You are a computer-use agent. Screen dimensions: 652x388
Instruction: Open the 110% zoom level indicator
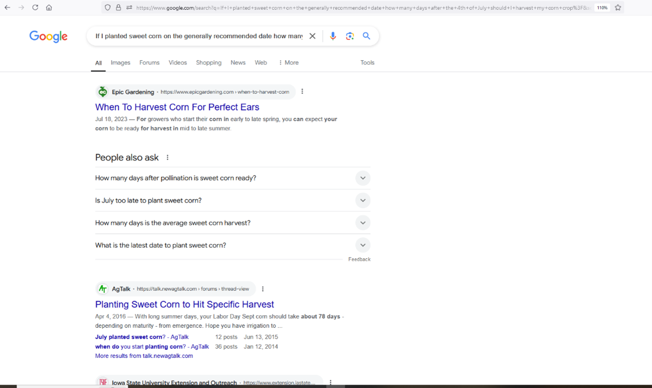tap(602, 8)
